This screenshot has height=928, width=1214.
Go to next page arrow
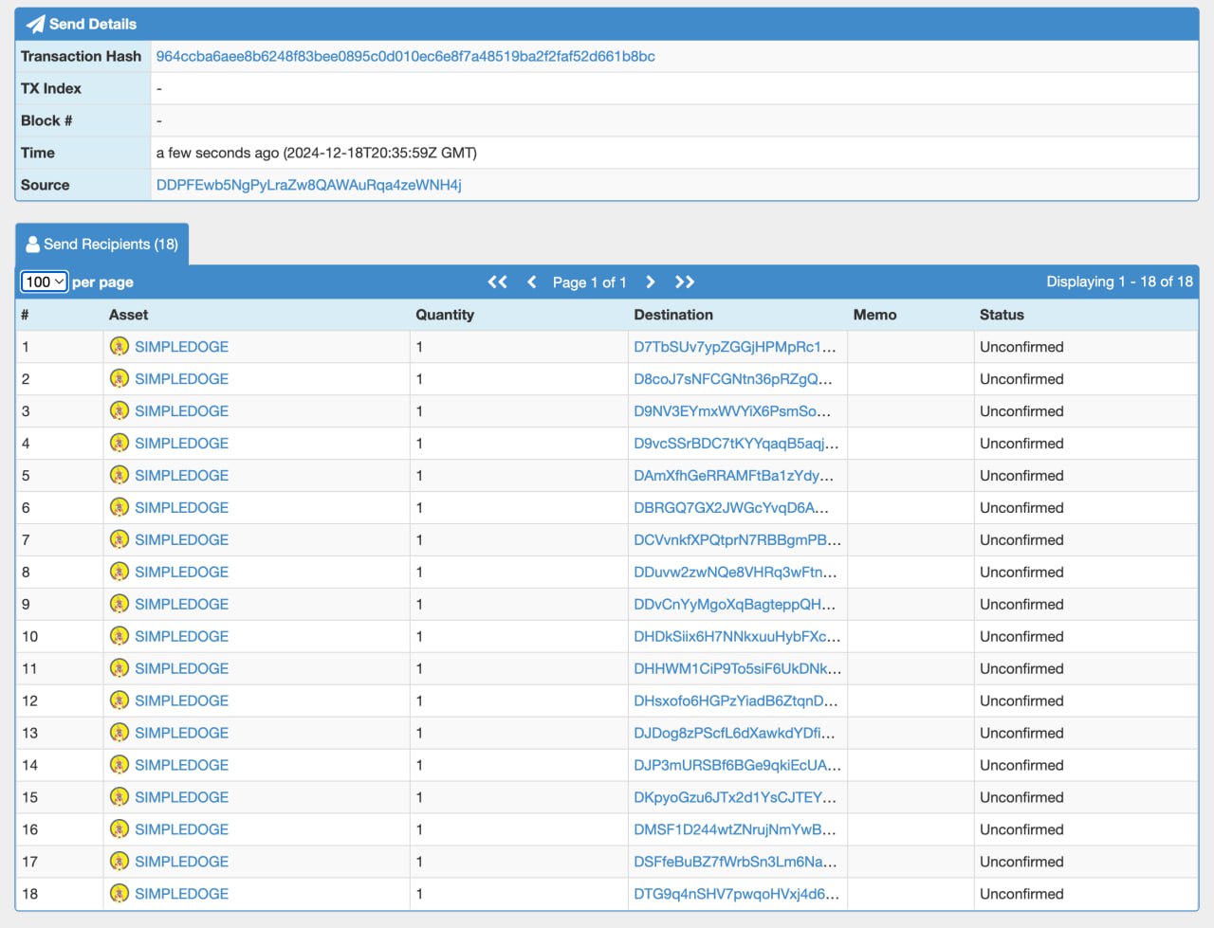pos(651,282)
